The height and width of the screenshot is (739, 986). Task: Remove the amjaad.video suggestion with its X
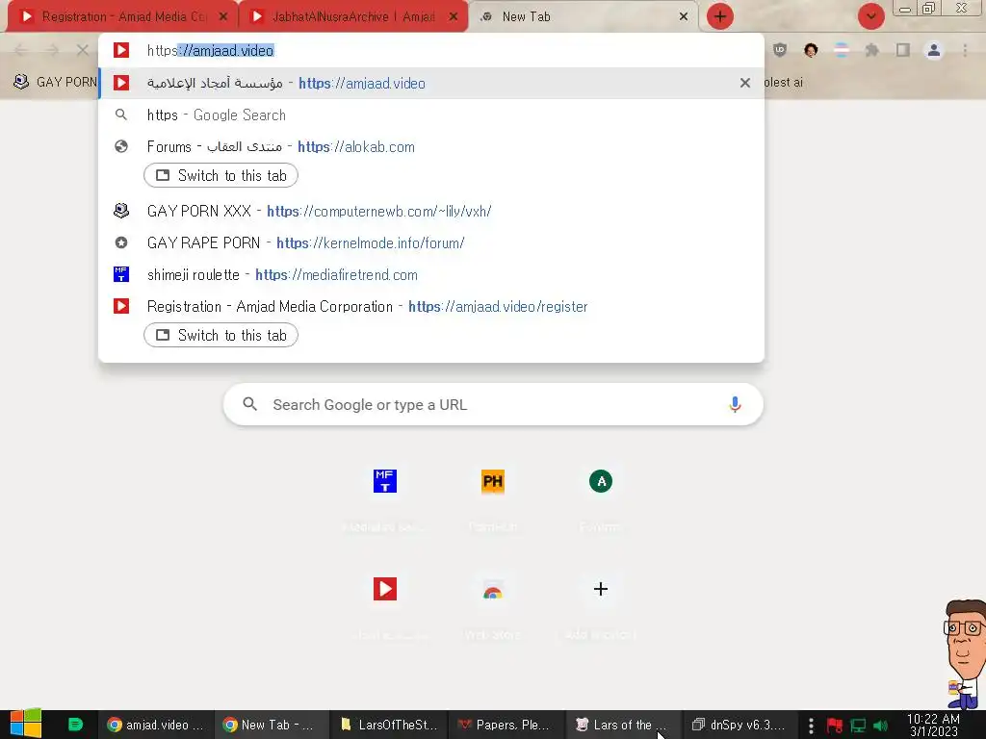[x=745, y=83]
